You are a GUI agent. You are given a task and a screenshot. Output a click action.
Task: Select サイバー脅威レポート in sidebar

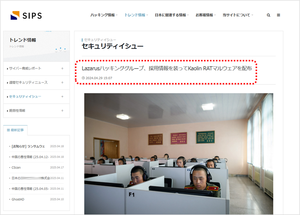pos(25,68)
